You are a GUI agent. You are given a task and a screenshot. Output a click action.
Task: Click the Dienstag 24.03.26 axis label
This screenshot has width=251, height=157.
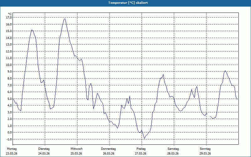(44, 151)
